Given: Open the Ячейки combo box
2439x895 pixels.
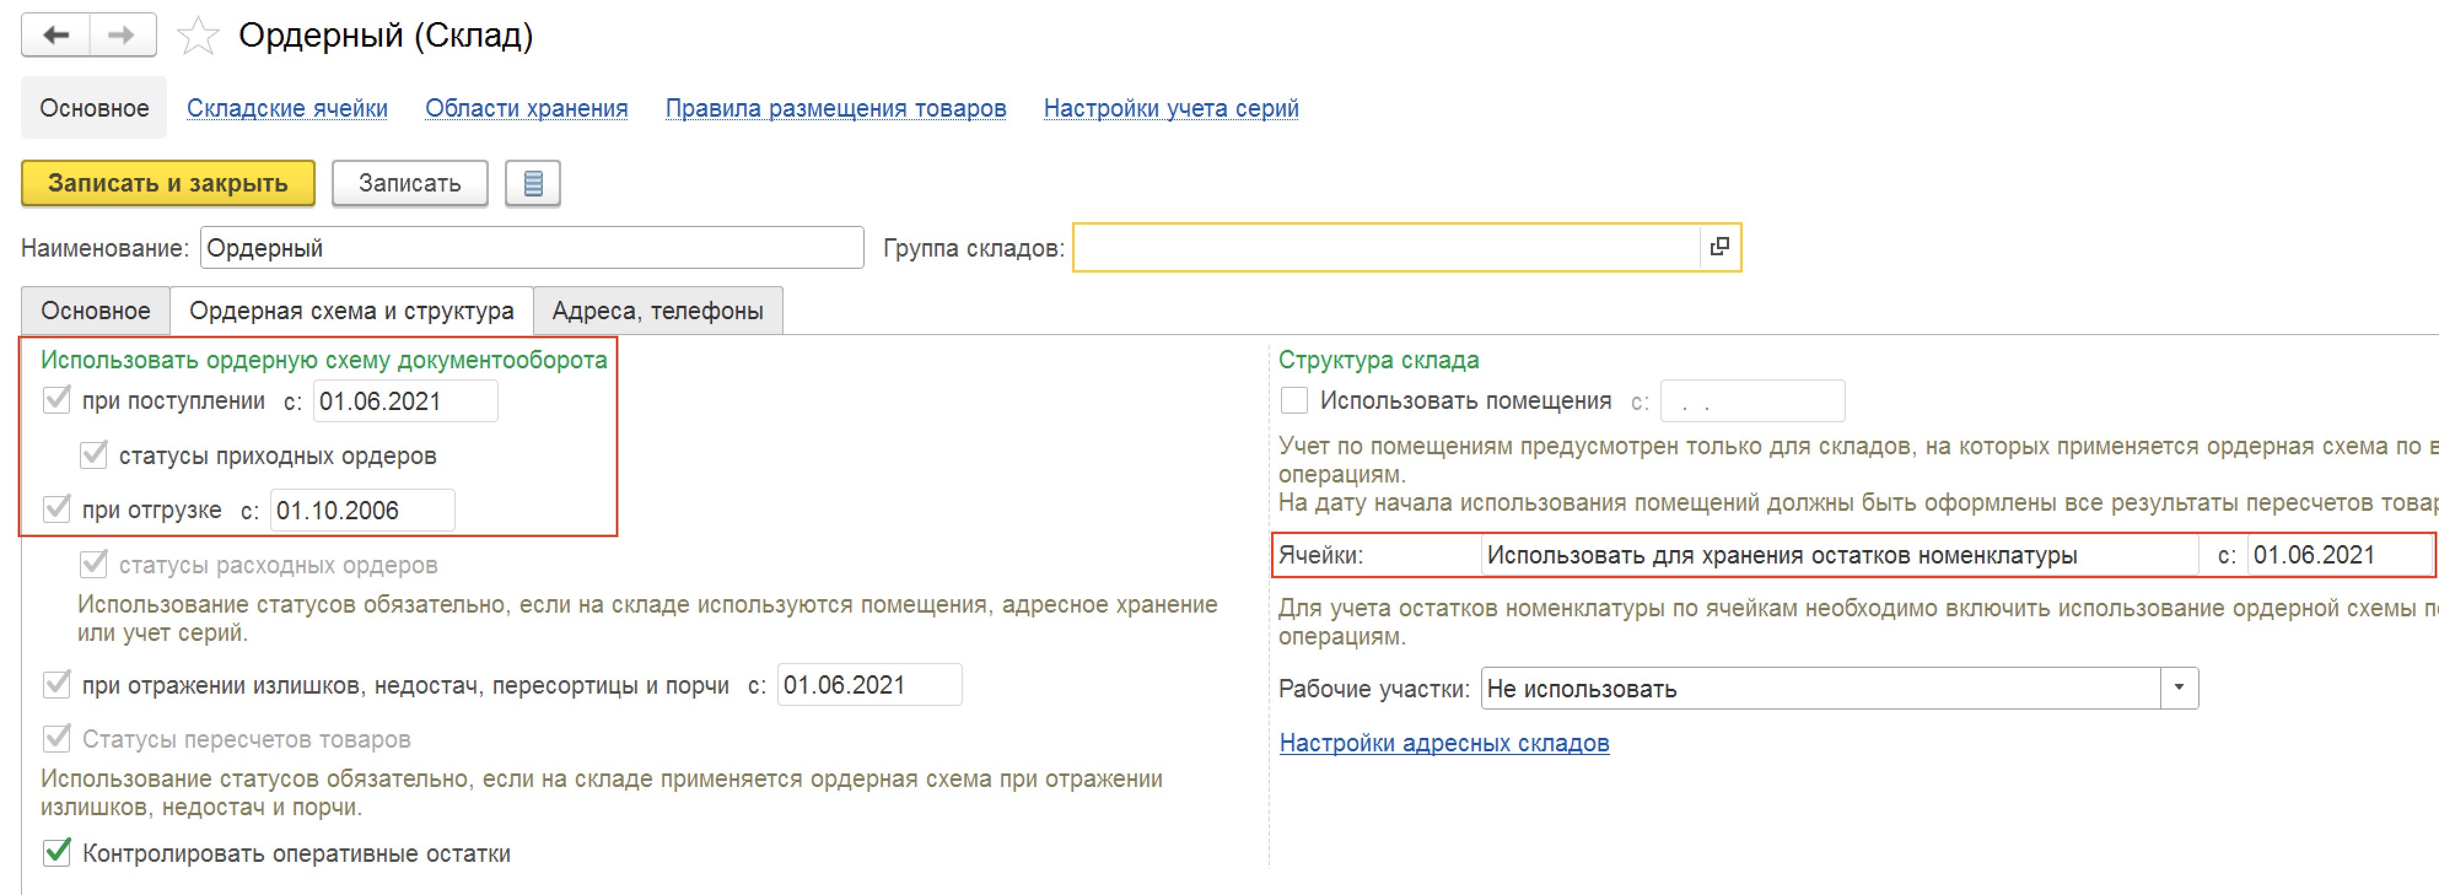Looking at the screenshot, I should click(1838, 556).
